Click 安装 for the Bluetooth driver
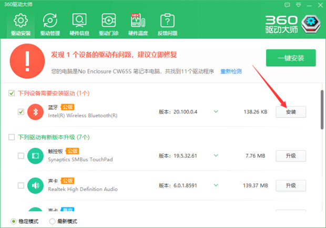Screen dimensions: 326x228 tap(291, 112)
